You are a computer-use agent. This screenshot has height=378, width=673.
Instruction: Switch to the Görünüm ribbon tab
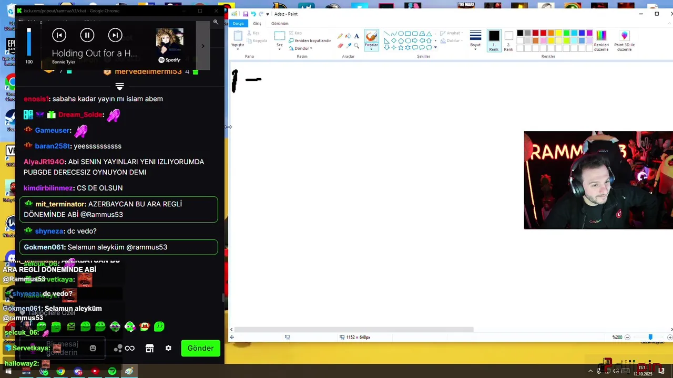point(280,23)
